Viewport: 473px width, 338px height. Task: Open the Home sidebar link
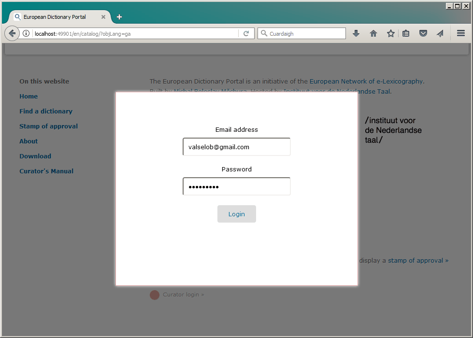(29, 97)
